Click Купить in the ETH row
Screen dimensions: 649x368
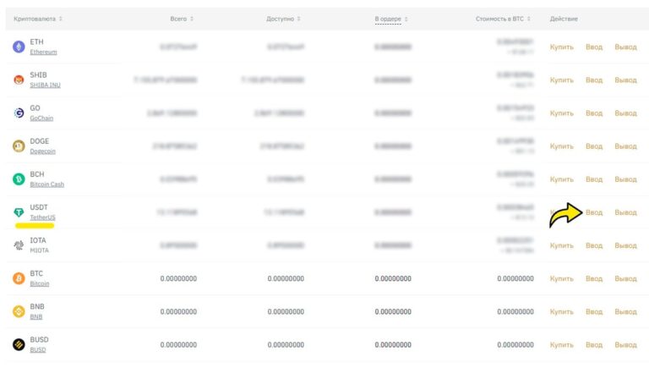point(562,47)
